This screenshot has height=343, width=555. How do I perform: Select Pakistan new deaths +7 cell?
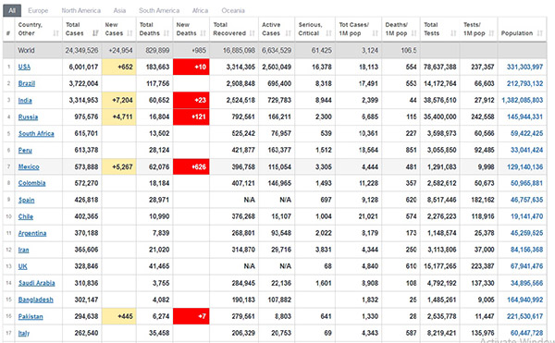click(x=191, y=316)
